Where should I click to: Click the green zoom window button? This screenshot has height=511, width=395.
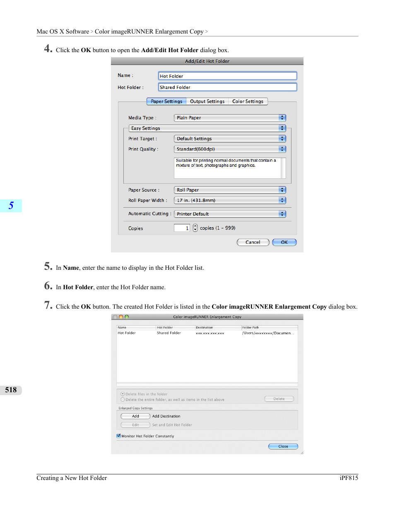click(x=127, y=317)
